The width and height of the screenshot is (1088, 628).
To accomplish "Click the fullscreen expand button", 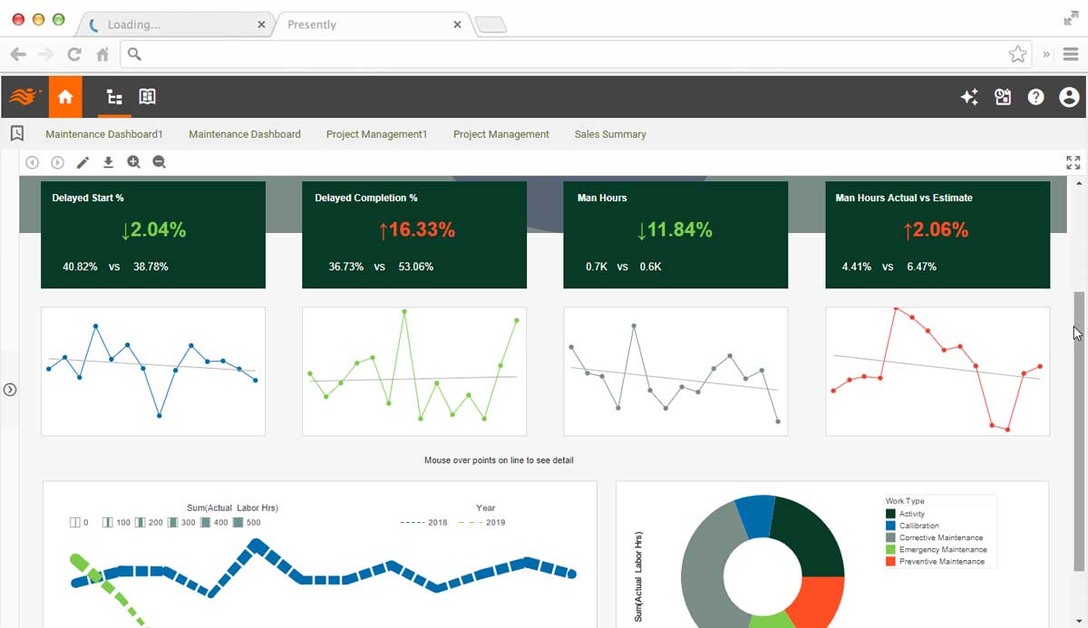I will 1073,162.
